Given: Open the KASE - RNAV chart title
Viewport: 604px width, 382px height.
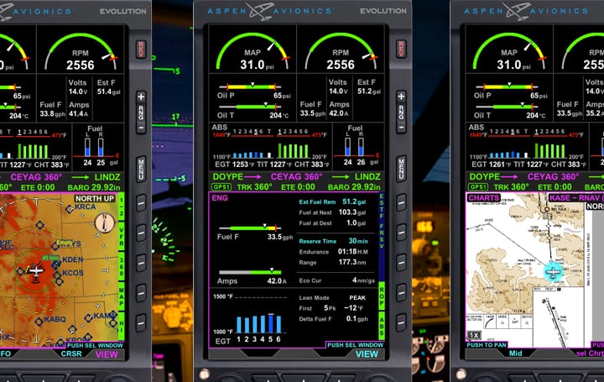Looking at the screenshot, I should coord(575,198).
